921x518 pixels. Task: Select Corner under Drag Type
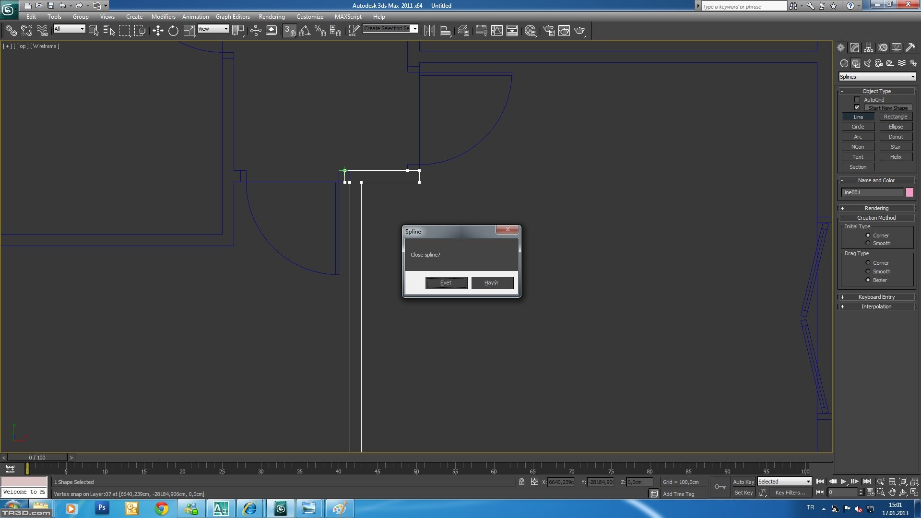pyautogui.click(x=868, y=263)
